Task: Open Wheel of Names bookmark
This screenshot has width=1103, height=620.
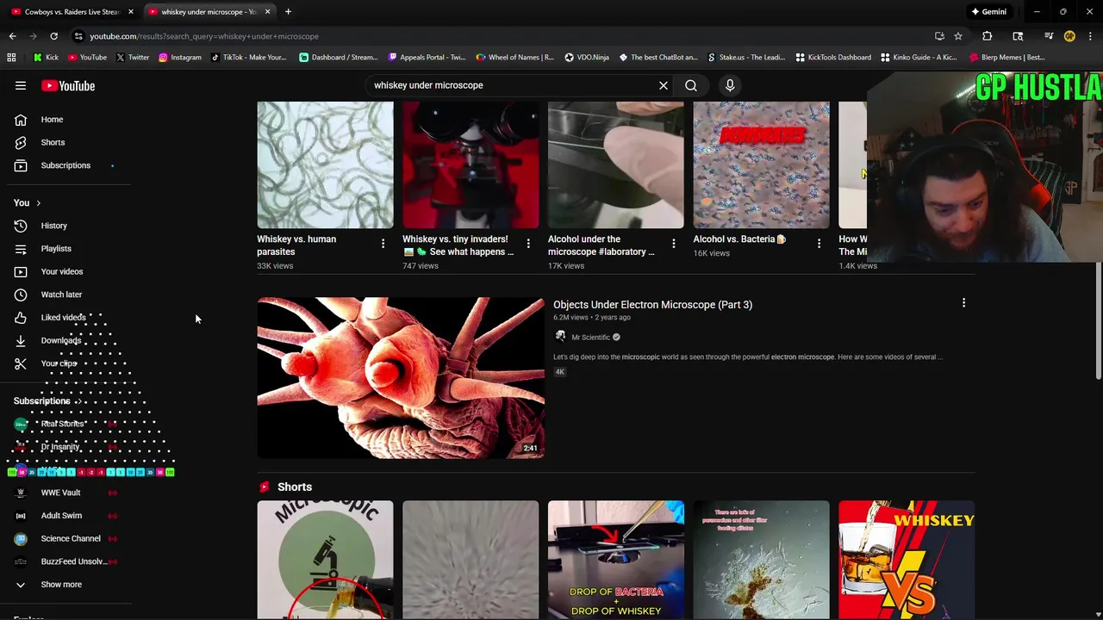Action: pos(514,58)
